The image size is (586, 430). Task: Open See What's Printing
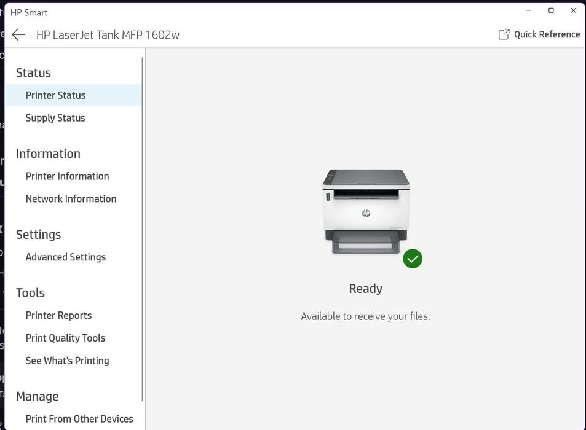click(x=67, y=361)
